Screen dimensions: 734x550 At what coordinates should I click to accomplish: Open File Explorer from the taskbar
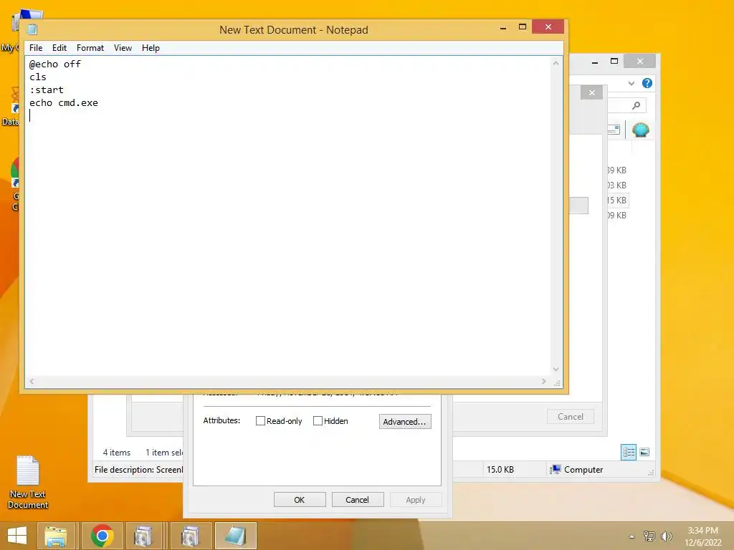[x=56, y=536]
